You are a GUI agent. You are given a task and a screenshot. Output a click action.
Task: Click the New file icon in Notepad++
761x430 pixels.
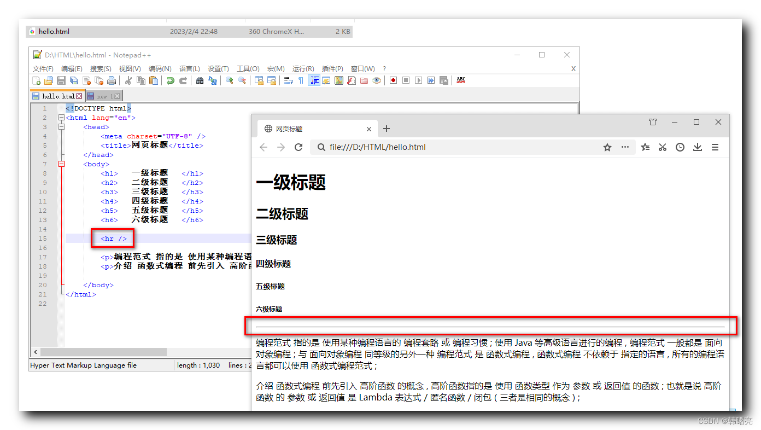36,80
